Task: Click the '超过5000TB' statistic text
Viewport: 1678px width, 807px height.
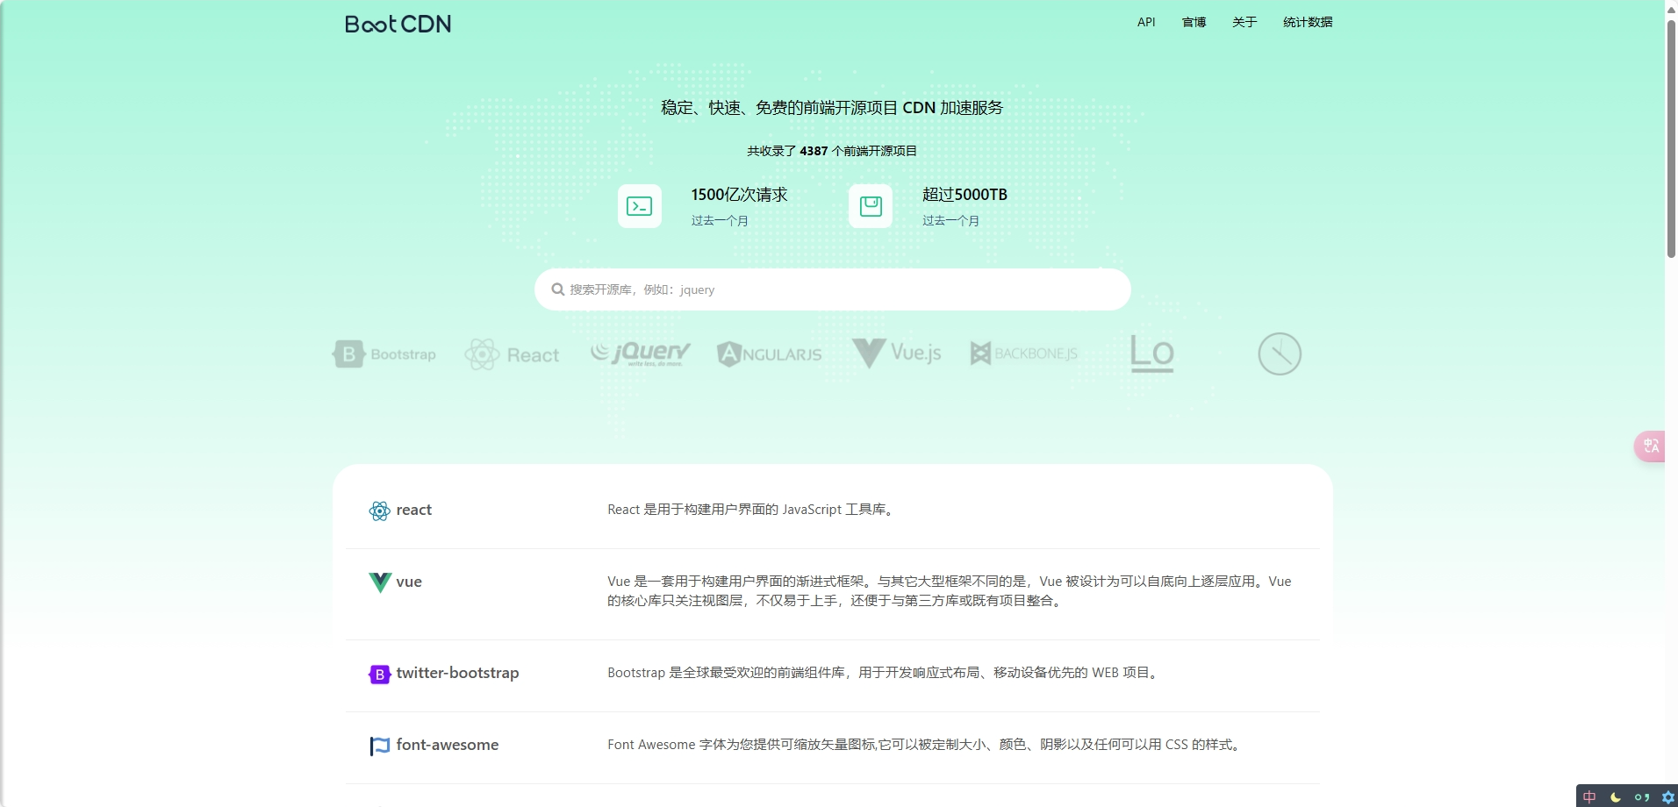Action: [964, 195]
